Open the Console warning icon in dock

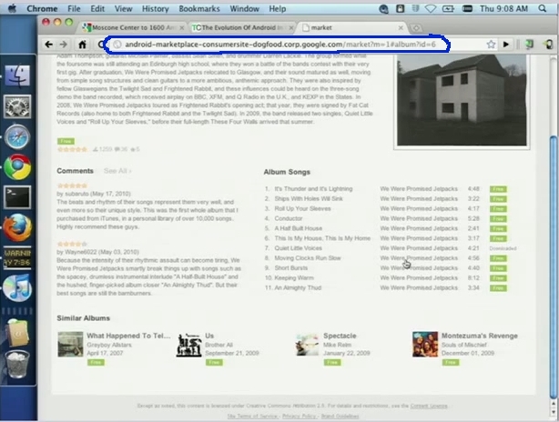(x=17, y=257)
